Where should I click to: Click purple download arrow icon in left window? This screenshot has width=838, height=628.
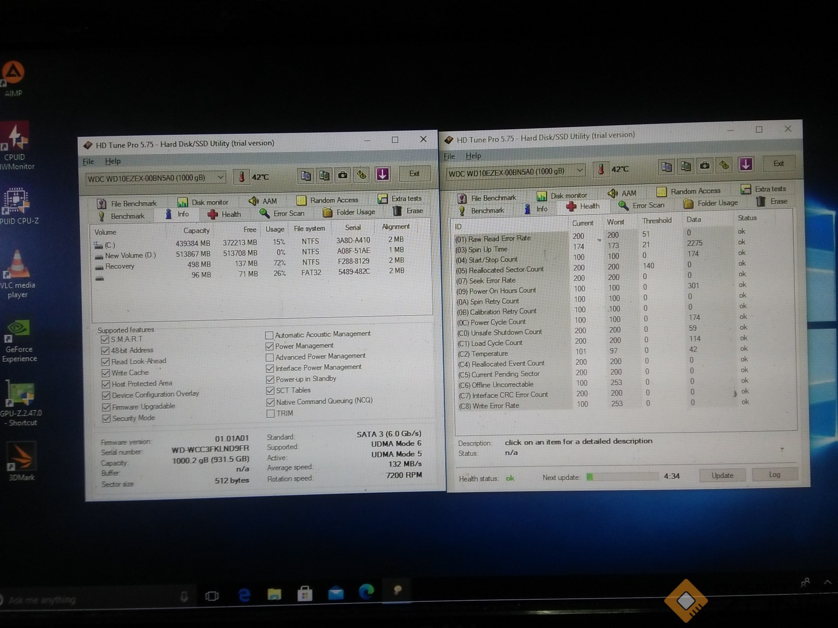point(383,174)
